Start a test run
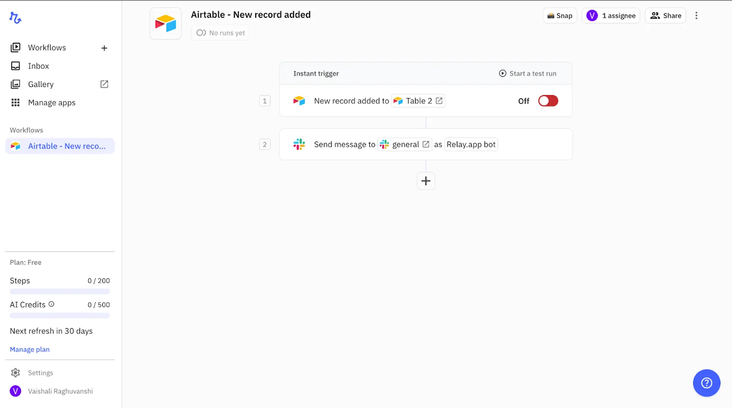The width and height of the screenshot is (732, 408). coord(527,74)
